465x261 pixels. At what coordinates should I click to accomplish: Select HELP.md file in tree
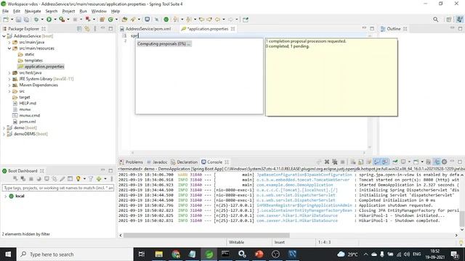28,103
